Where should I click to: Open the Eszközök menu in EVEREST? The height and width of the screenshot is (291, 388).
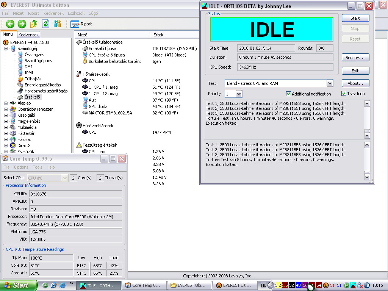pyautogui.click(x=76, y=13)
